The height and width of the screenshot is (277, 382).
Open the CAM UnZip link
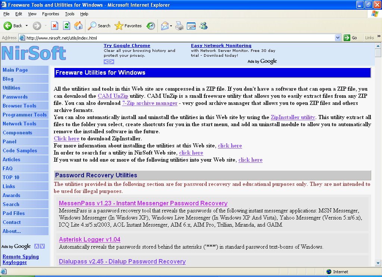(x=113, y=96)
